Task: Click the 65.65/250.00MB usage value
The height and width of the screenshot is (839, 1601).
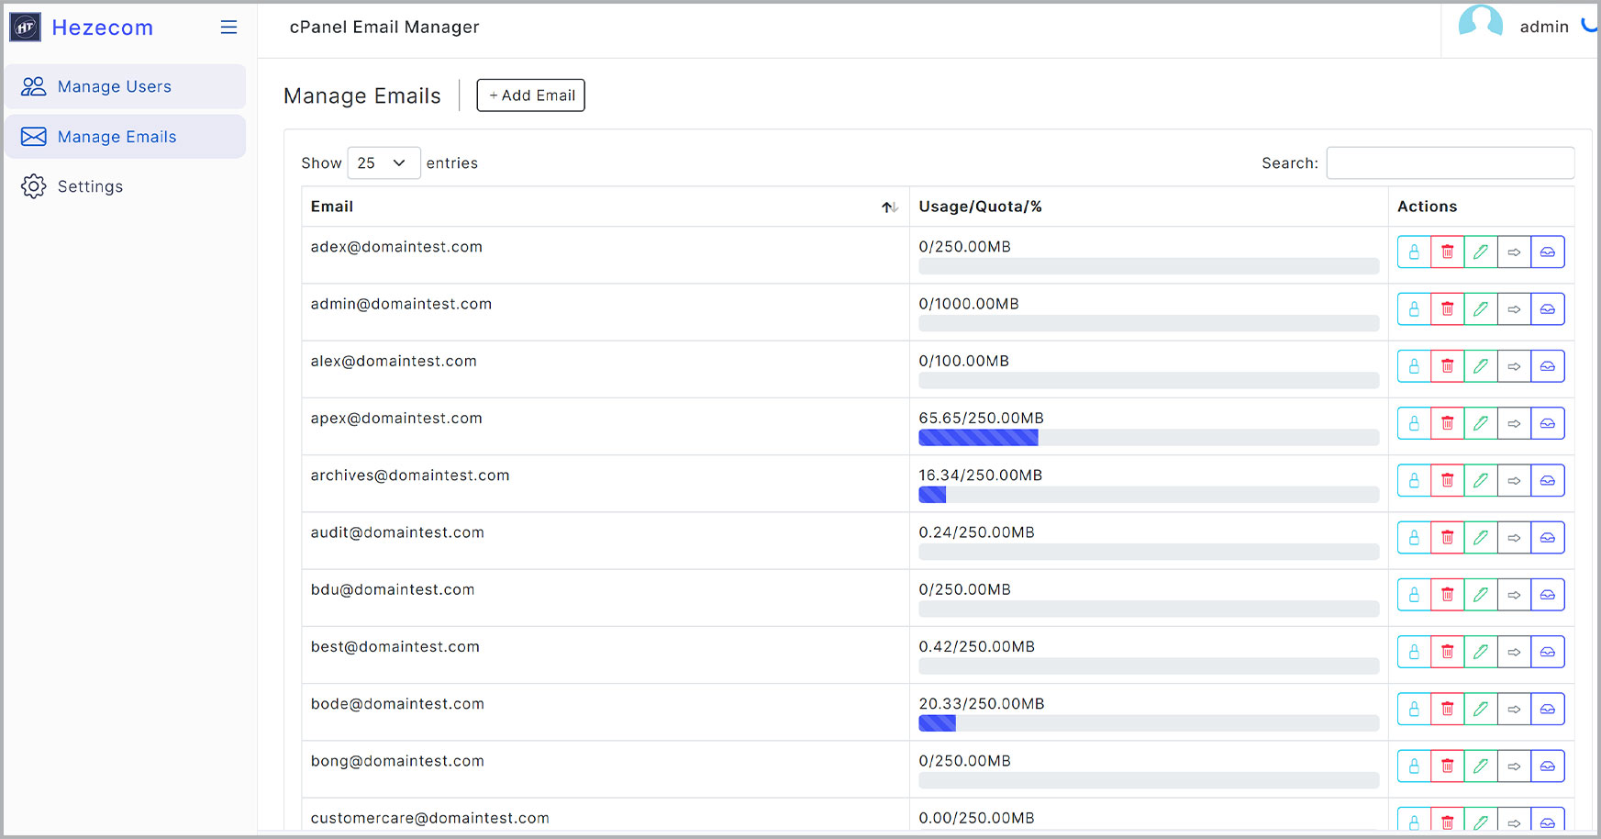Action: [981, 419]
